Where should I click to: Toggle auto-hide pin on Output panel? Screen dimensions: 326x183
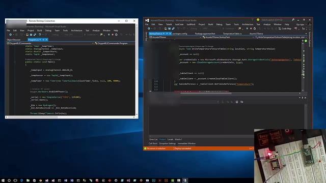(x=302, y=98)
